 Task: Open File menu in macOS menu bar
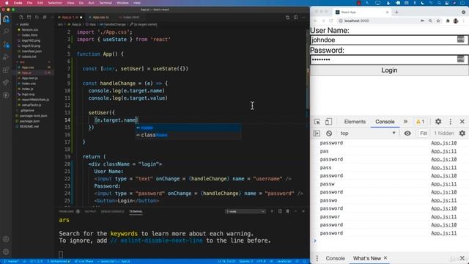[29, 3]
